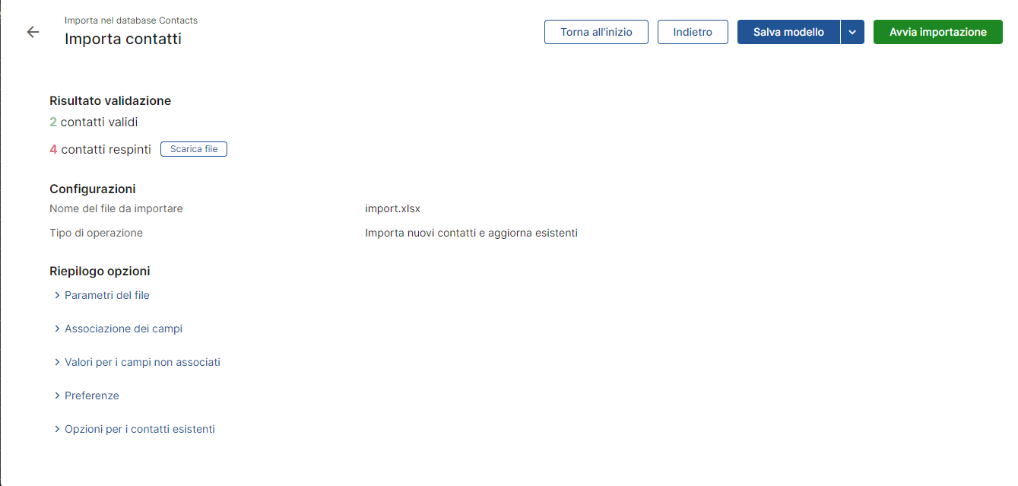The image size is (1018, 486).
Task: Expand the Associazione dei campi chevron
Action: tap(57, 329)
